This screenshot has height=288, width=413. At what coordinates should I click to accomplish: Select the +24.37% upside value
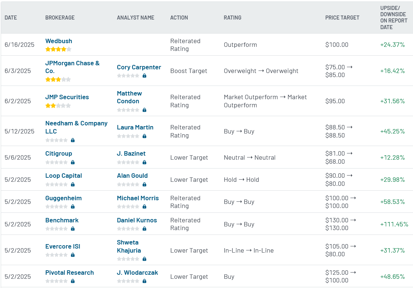[x=392, y=45]
